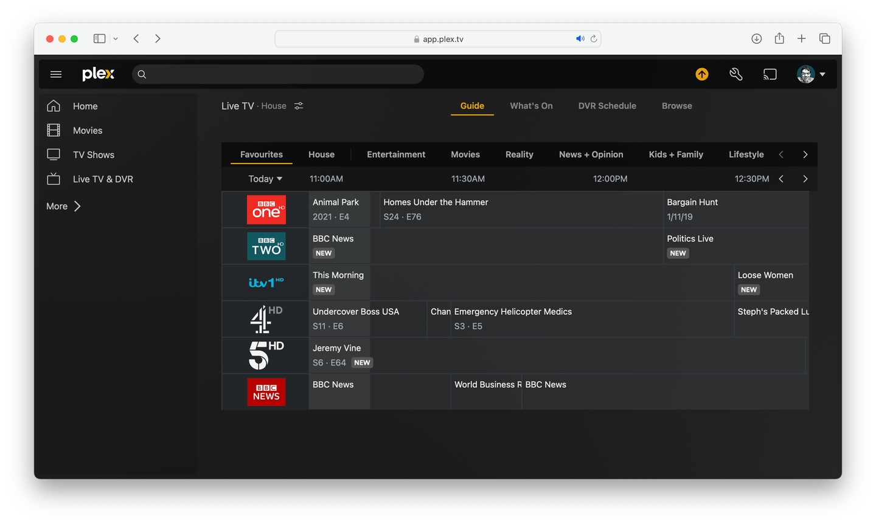The image size is (876, 524).
Task: Open the Plex hamburger menu
Action: point(56,74)
